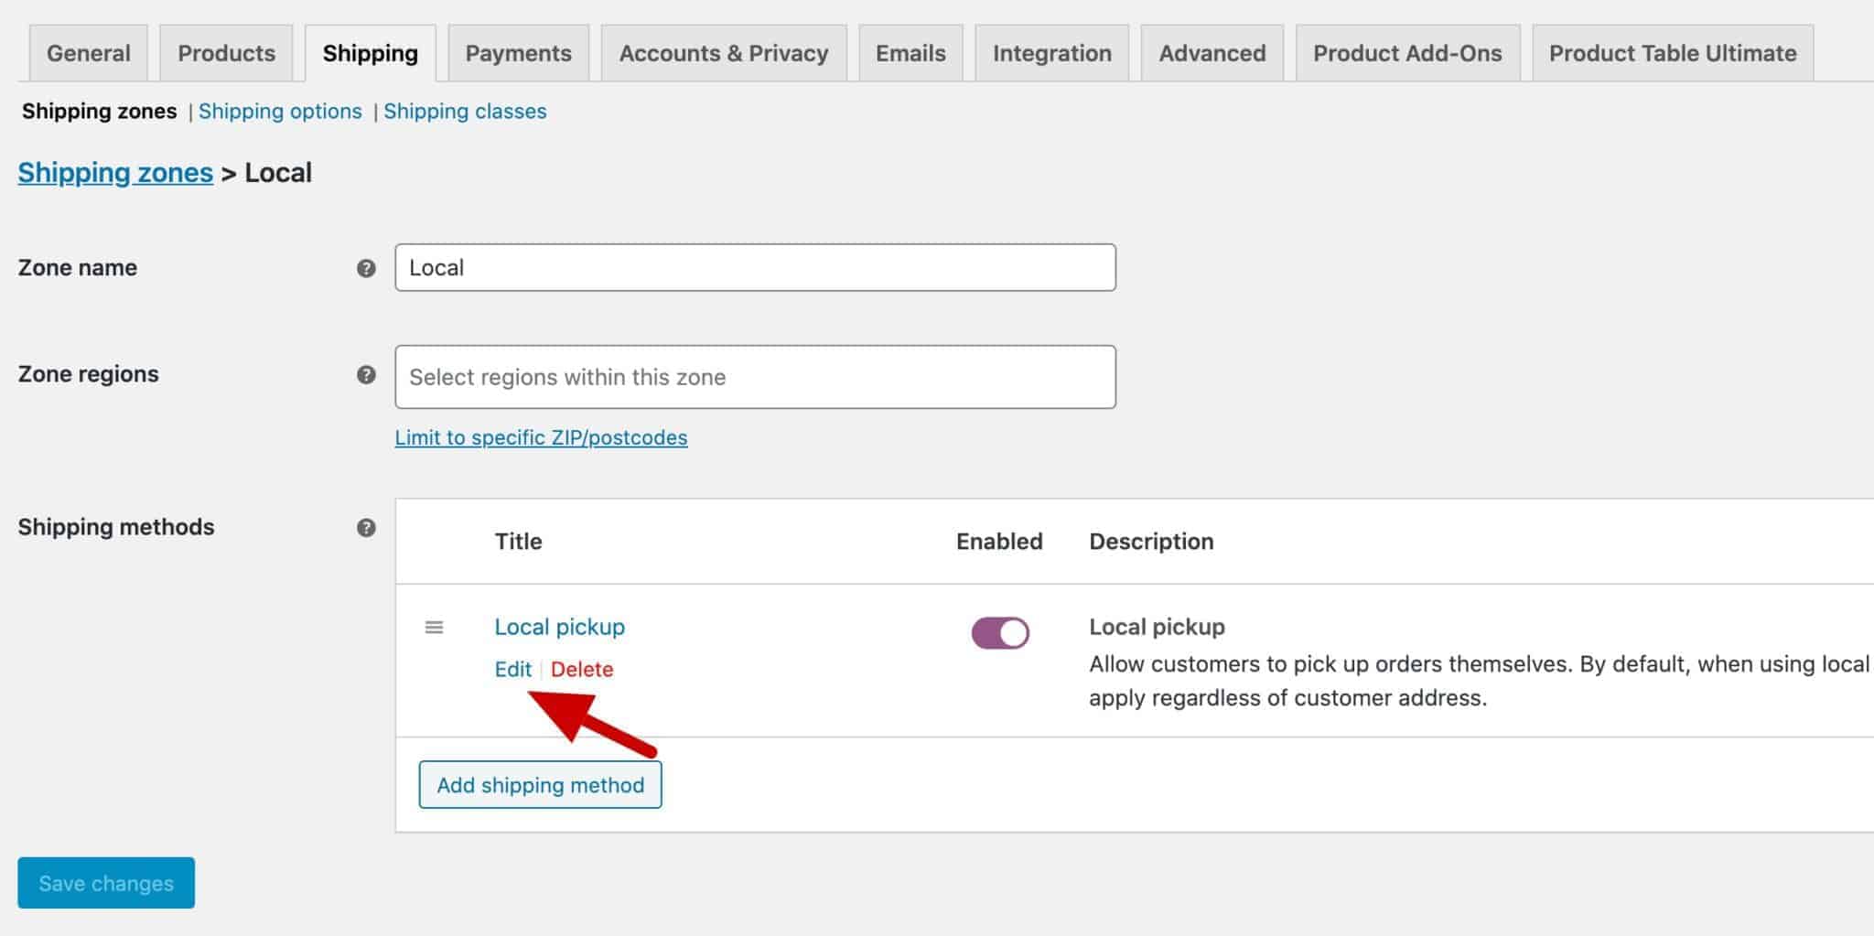Switch to the Payments tab
Screen dimensions: 1874x936
tap(517, 53)
